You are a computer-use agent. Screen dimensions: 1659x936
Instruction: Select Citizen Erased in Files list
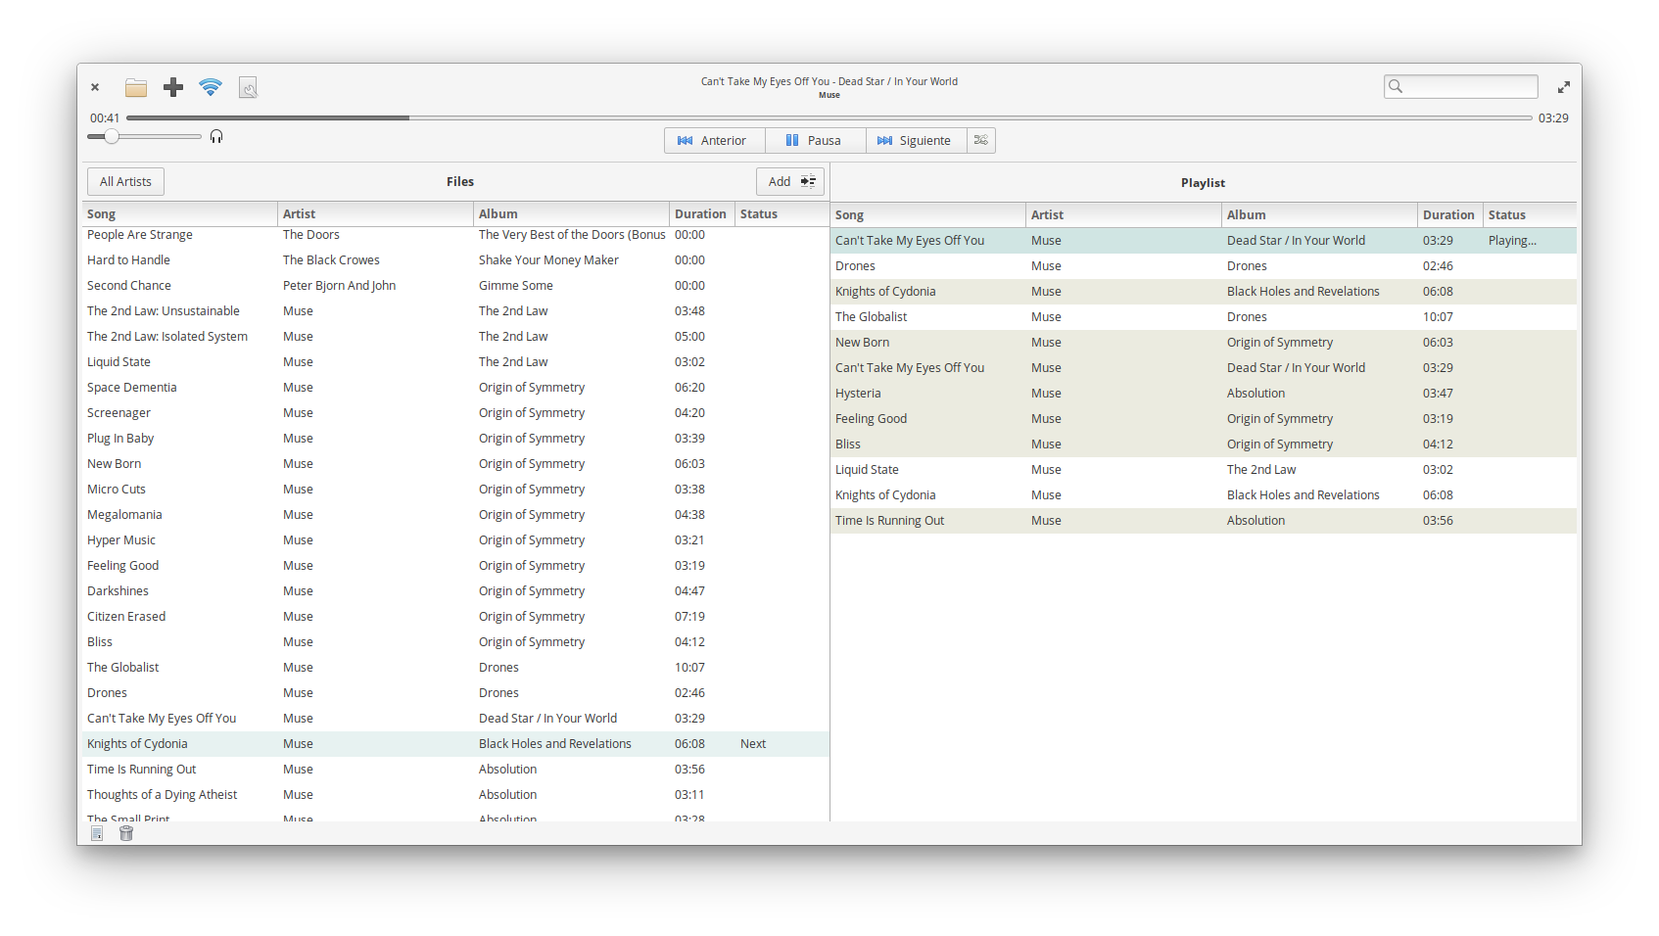[x=455, y=616]
